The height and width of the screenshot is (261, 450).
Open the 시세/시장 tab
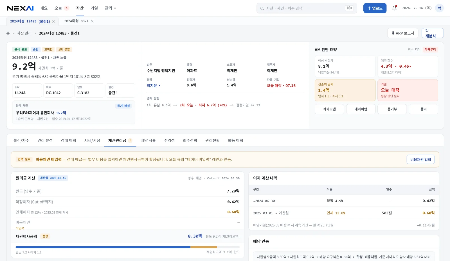tap(92, 140)
